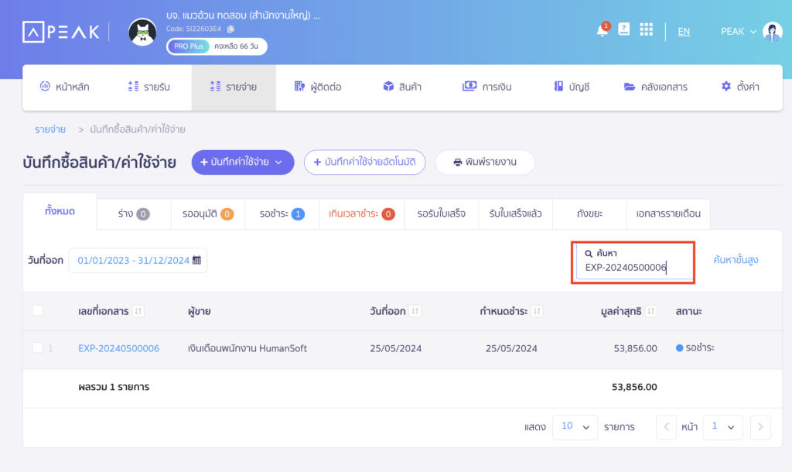This screenshot has height=472, width=792.
Task: Select row 1 checkbox for EXP-20240500006
Action: tap(38, 348)
